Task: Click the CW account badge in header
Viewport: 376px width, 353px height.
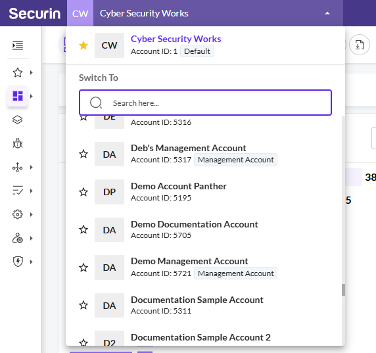Action: pyautogui.click(x=80, y=13)
